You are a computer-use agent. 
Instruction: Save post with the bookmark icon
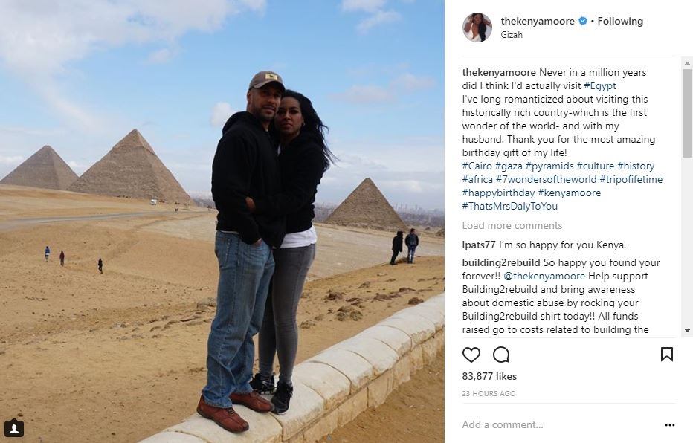(x=666, y=355)
